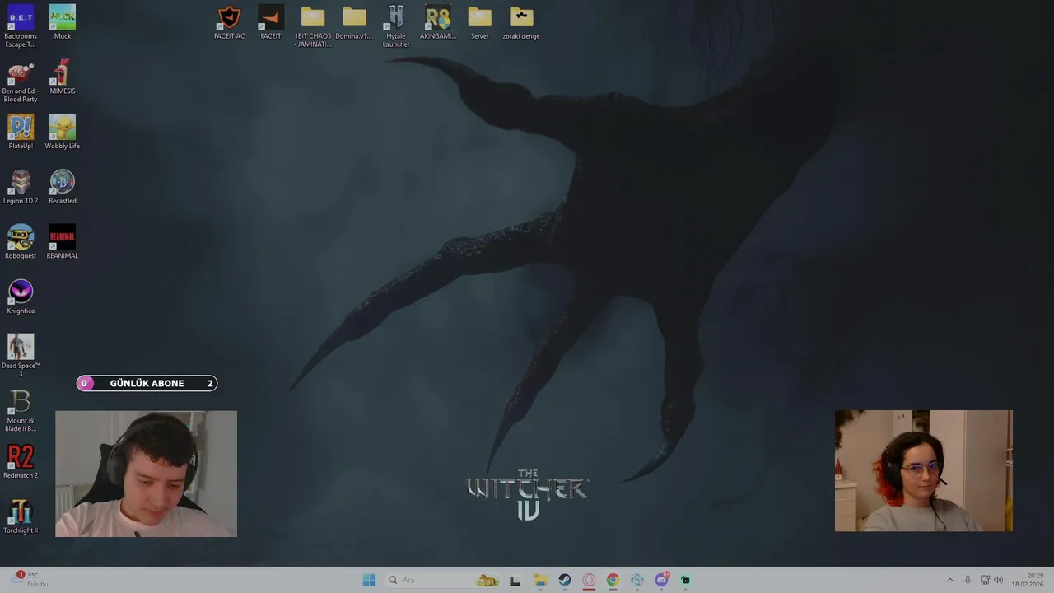Launch the Muck desktop shortcut
This screenshot has height=593, width=1054.
(x=63, y=22)
